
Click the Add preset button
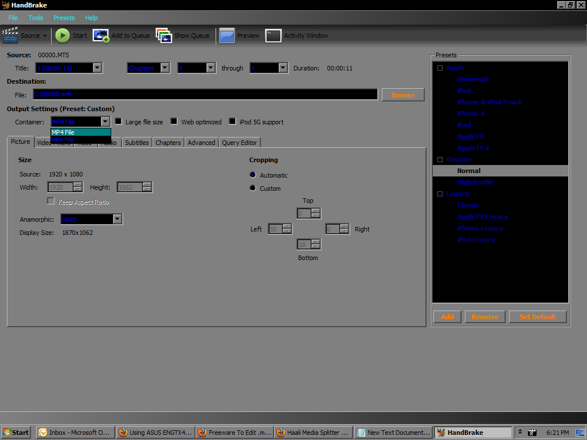[x=447, y=316]
